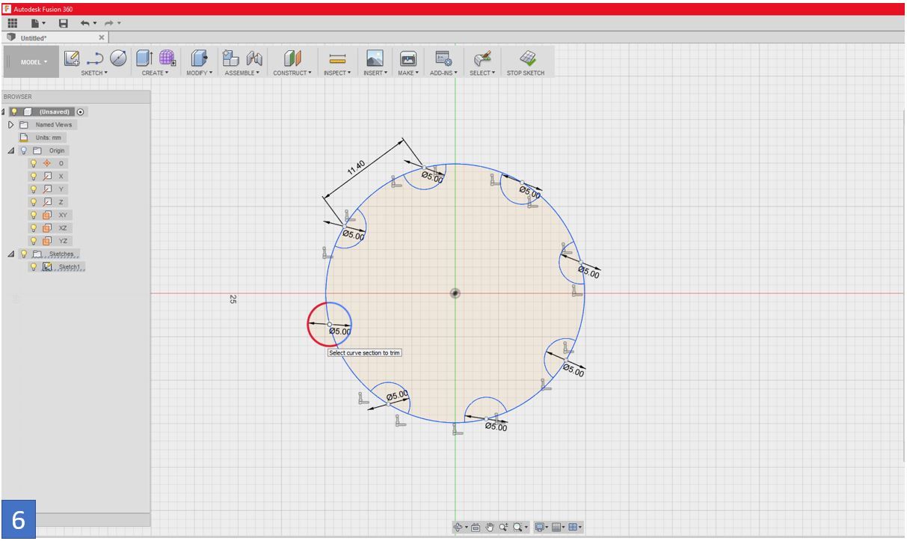Open the SKETCH menu
Image resolution: width=907 pixels, height=541 pixels.
(x=94, y=73)
